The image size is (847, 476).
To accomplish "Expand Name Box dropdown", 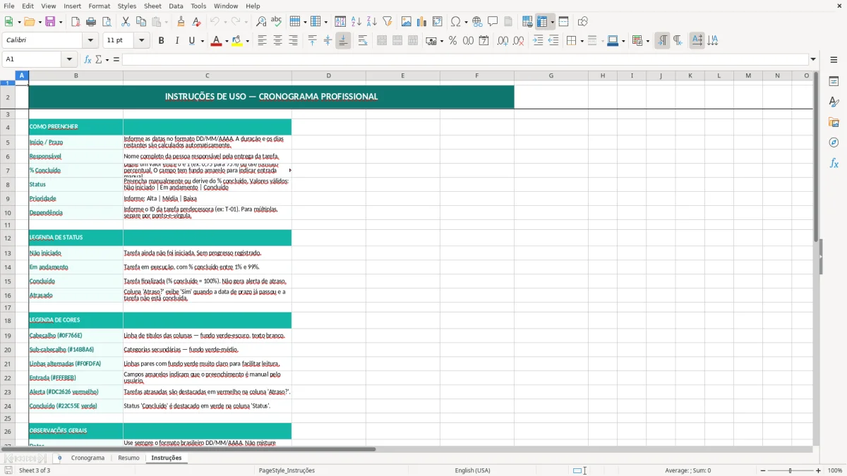I will point(69,59).
